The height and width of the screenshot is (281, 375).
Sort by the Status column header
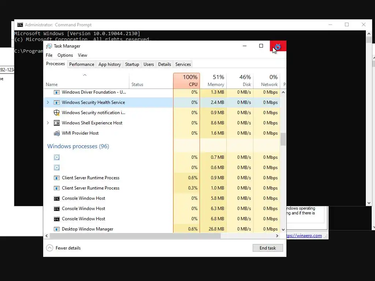[x=151, y=81]
